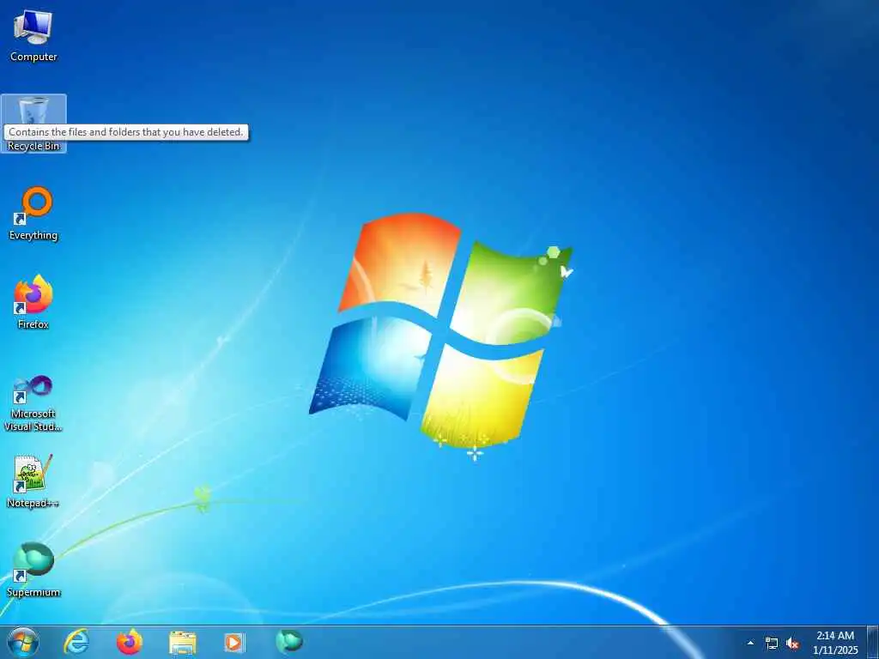Open Windows Media Player from the taskbar
Image resolution: width=879 pixels, height=659 pixels.
(234, 642)
